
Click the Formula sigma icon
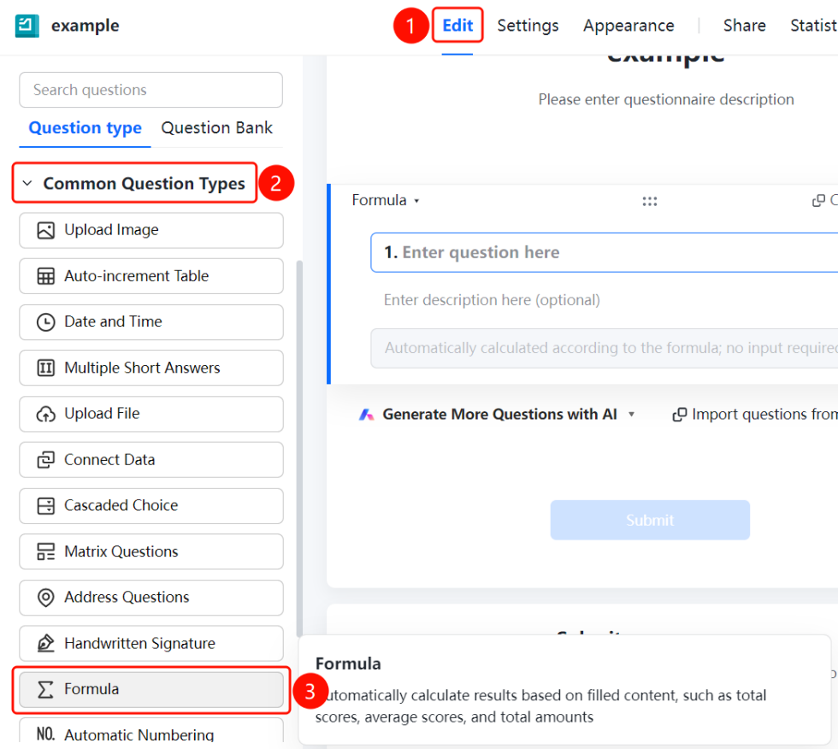point(46,690)
